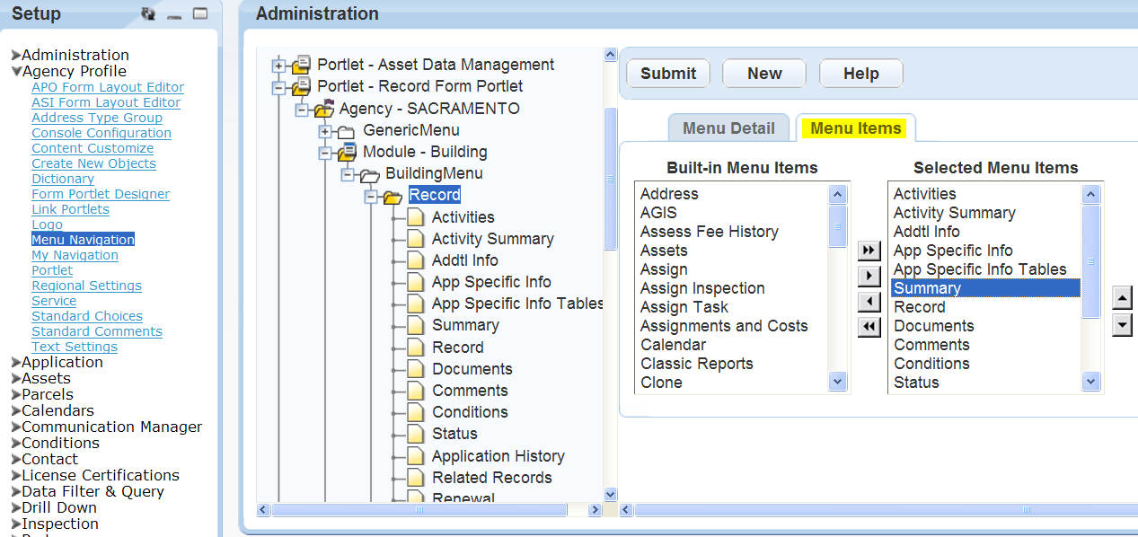
Task: Click the Help button
Action: 860,74
